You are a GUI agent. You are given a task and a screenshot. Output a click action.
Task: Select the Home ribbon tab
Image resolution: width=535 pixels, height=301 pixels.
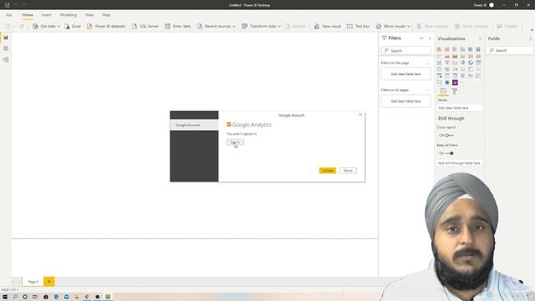(x=28, y=15)
